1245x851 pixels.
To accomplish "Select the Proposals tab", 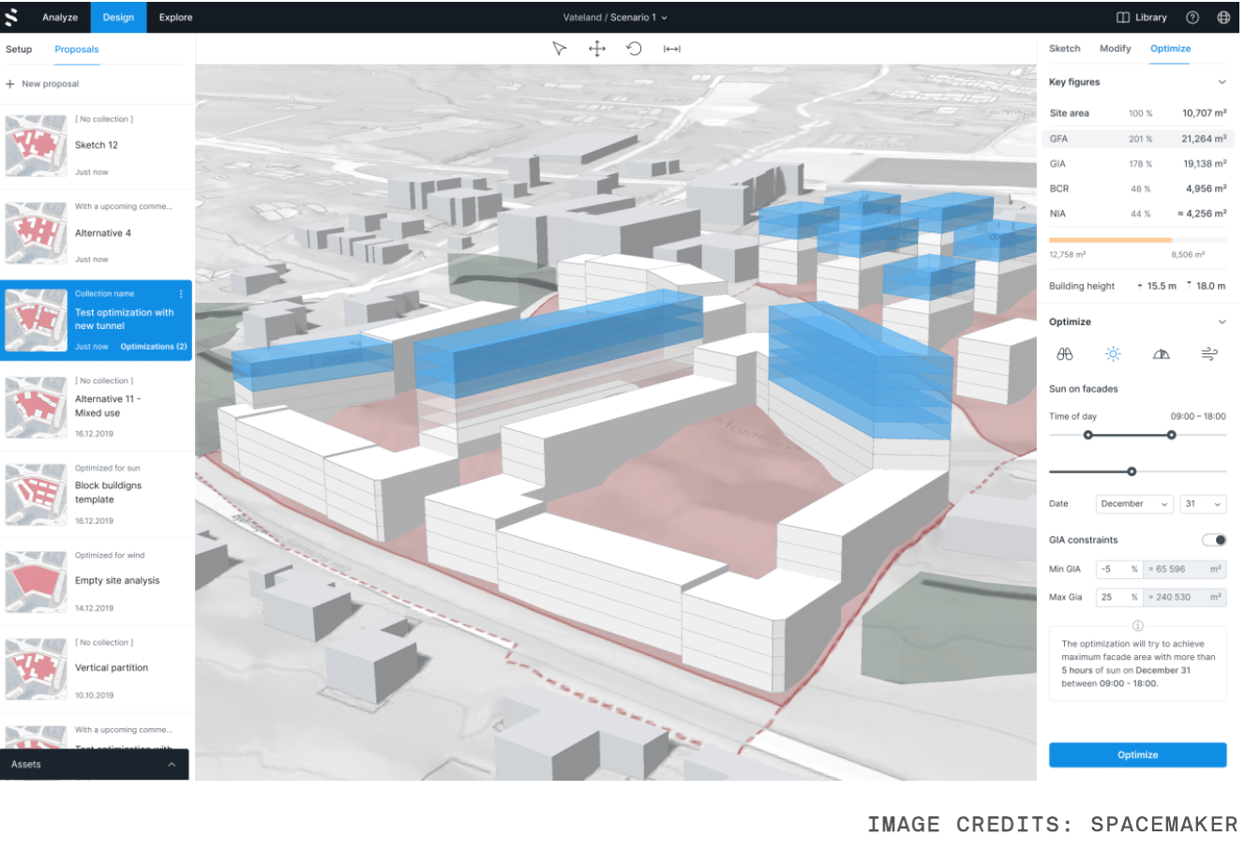I will [77, 50].
